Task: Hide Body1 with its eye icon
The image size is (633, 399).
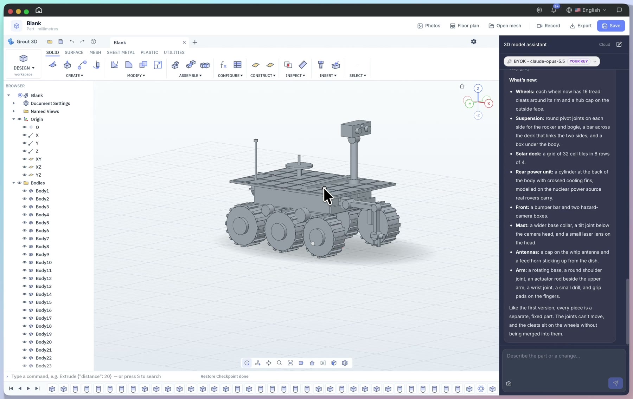Action: click(x=25, y=191)
